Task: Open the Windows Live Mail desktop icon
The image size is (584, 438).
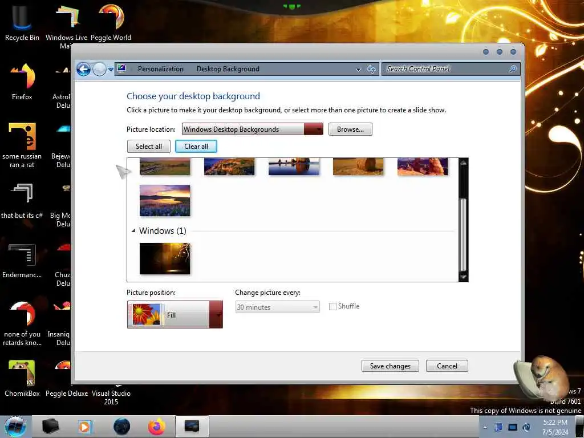Action: (66, 25)
